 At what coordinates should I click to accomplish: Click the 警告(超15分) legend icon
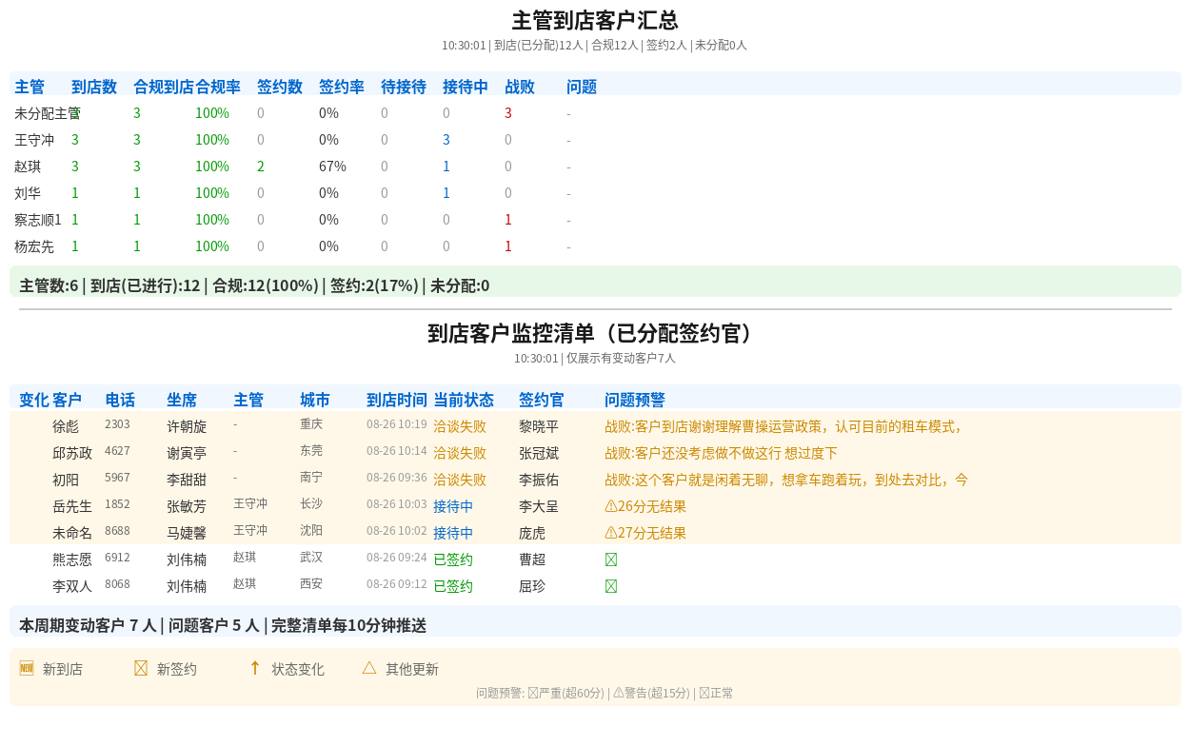[619, 693]
